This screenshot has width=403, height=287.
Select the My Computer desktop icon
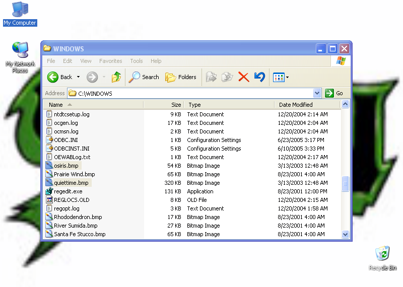[20, 10]
